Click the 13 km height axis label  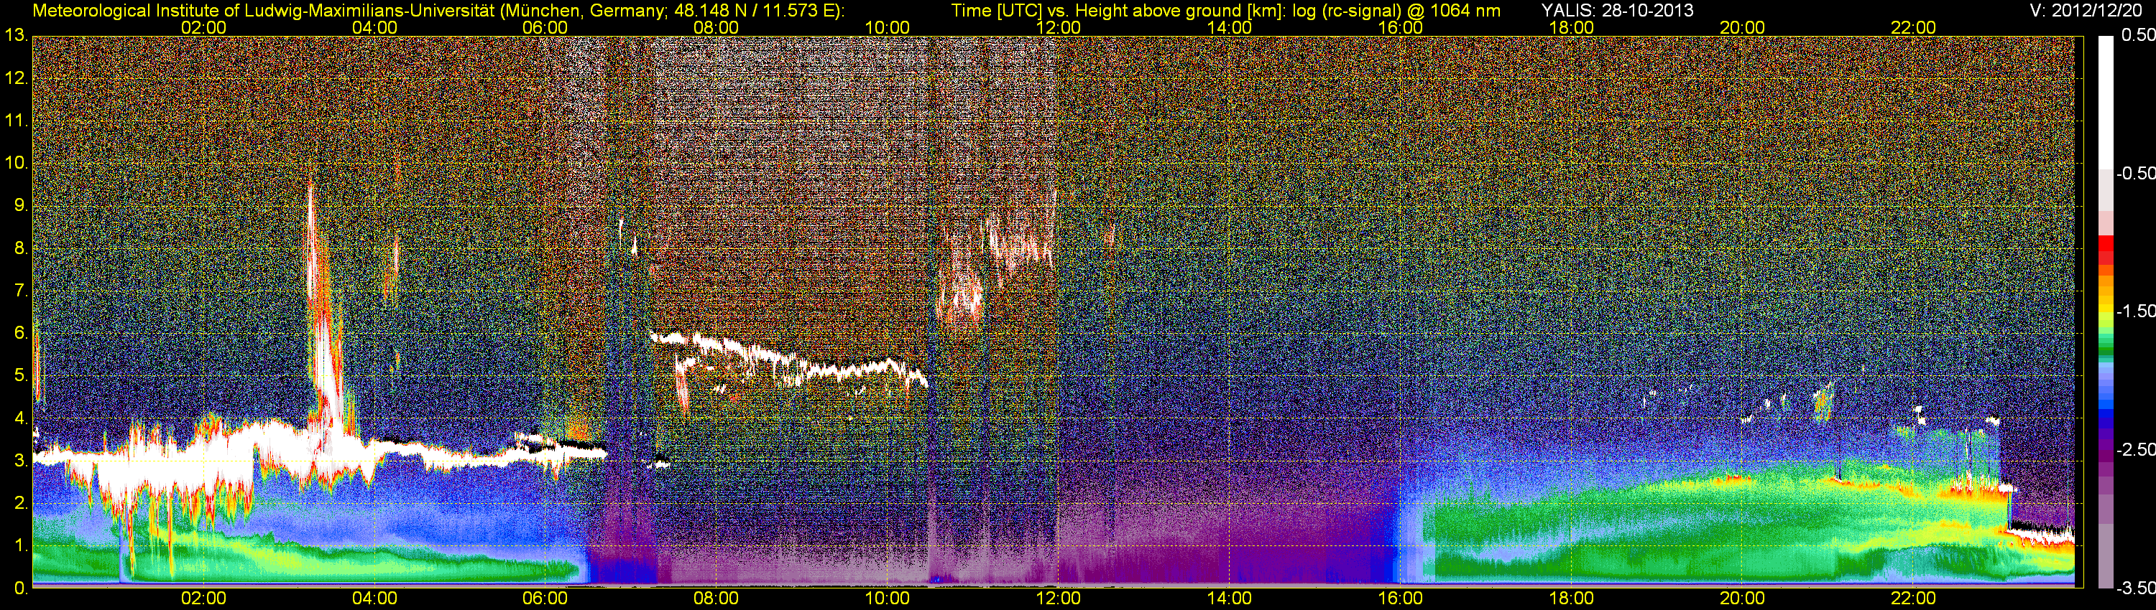pyautogui.click(x=16, y=36)
